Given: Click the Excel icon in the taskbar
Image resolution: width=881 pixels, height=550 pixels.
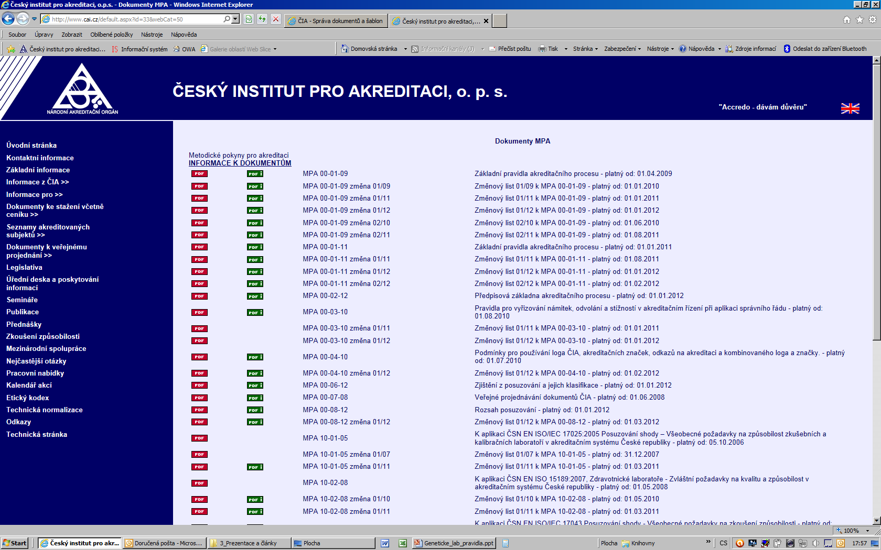Looking at the screenshot, I should click(403, 543).
